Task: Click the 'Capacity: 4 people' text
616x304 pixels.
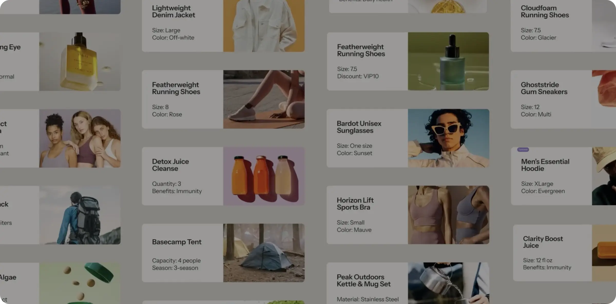Action: (176, 260)
